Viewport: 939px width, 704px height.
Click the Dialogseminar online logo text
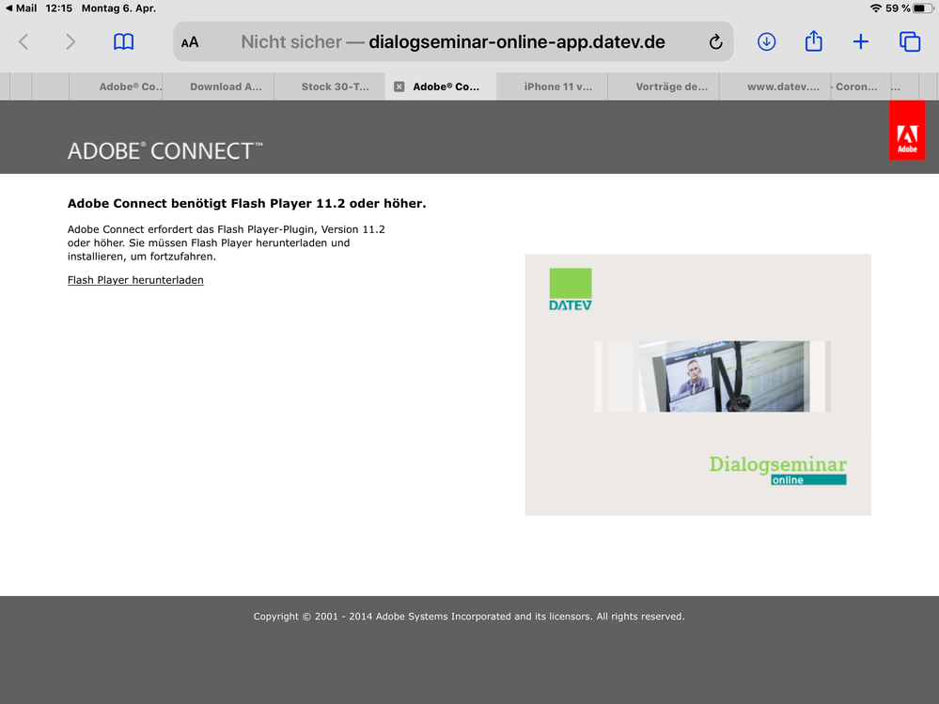[x=778, y=470]
